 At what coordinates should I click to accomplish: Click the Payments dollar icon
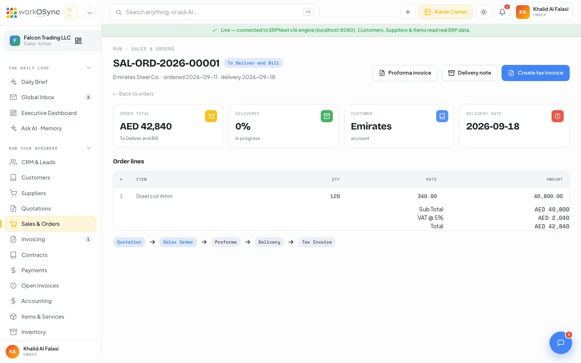(13, 270)
